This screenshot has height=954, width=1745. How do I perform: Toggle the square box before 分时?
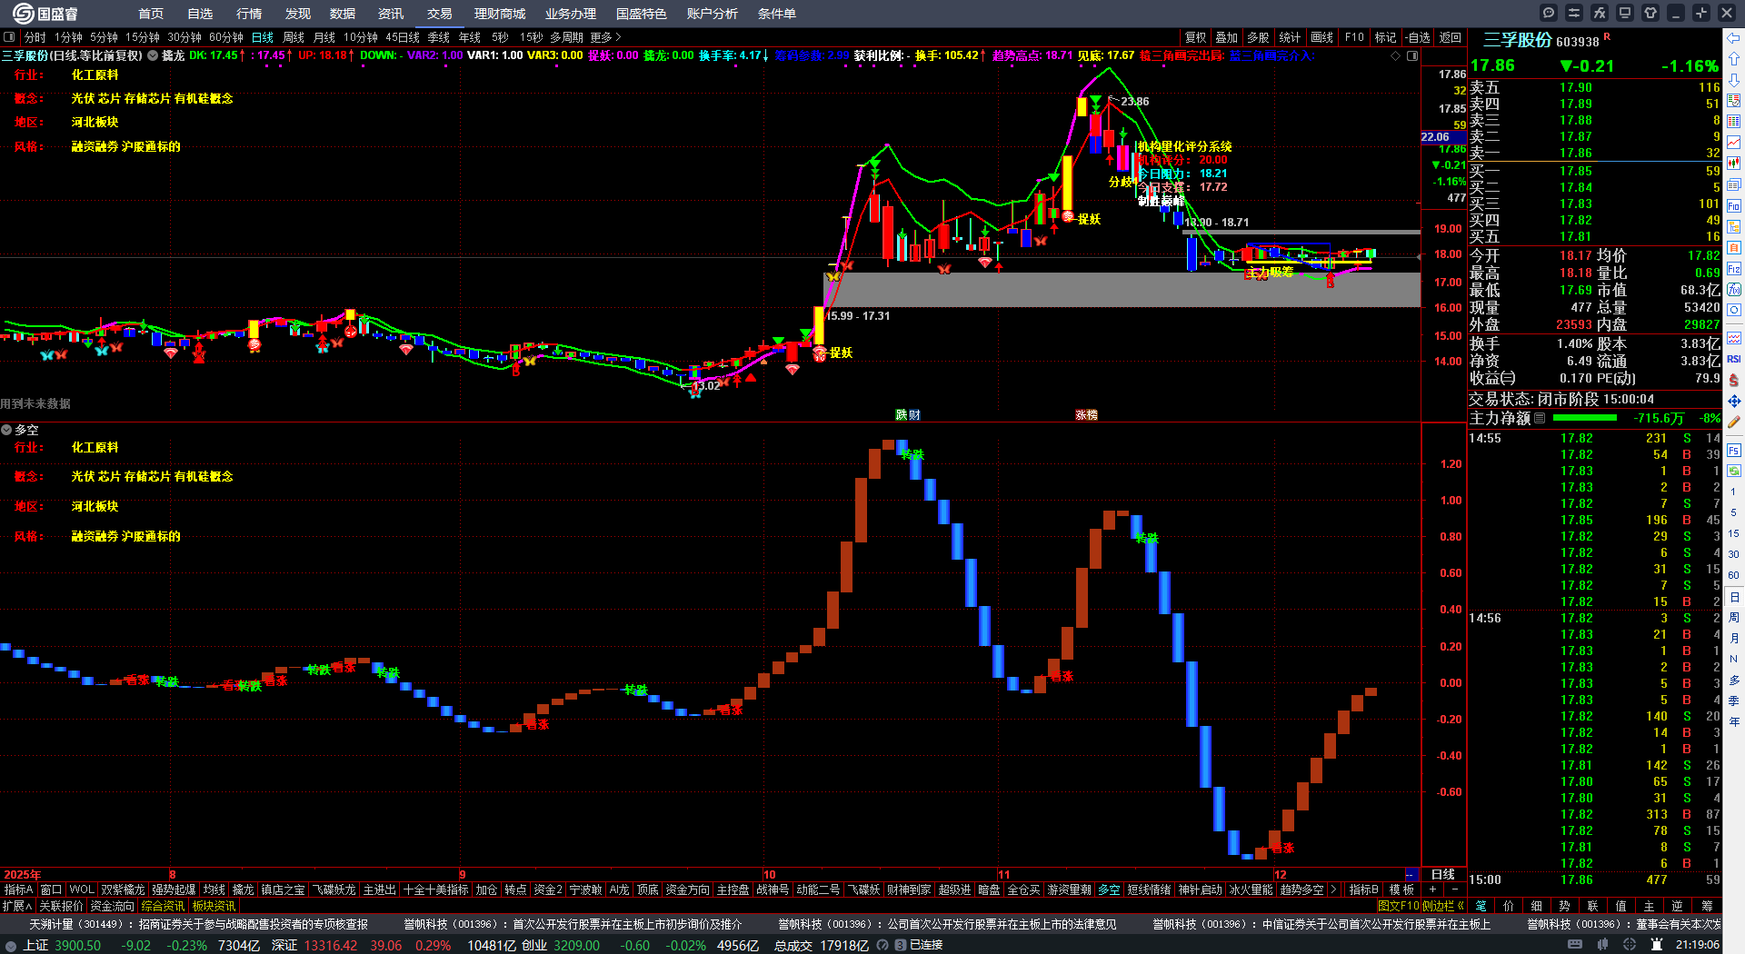pyautogui.click(x=9, y=37)
